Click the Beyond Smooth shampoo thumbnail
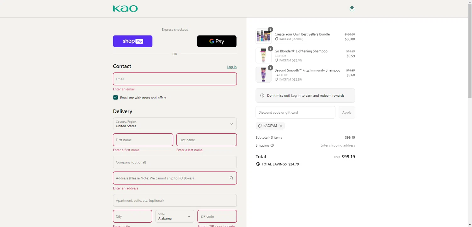472x227 pixels. [263, 75]
